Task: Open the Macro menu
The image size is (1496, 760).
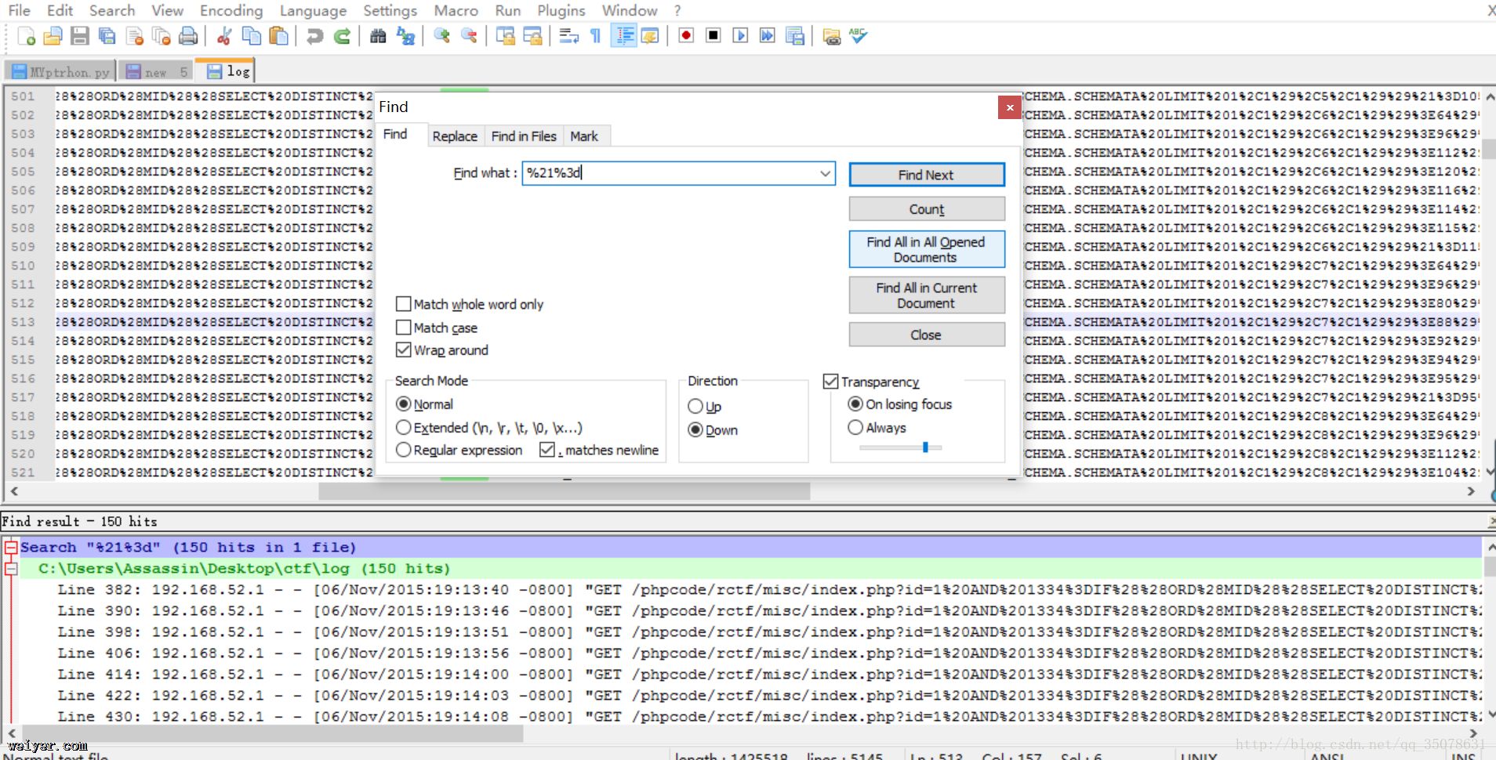Action: coord(456,11)
